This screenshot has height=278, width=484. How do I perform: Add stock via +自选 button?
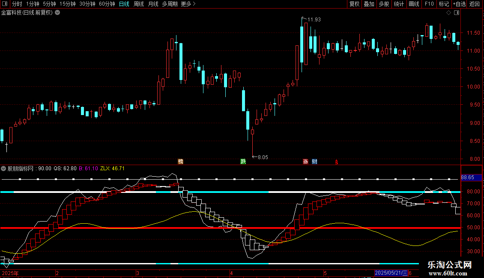[x=459, y=4]
